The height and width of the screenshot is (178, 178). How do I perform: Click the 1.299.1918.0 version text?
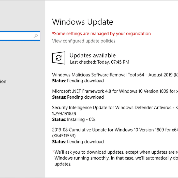tap(64, 113)
